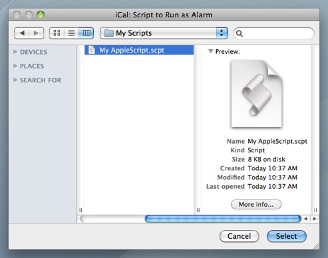
Task: Switch to list view
Action: 71,33
